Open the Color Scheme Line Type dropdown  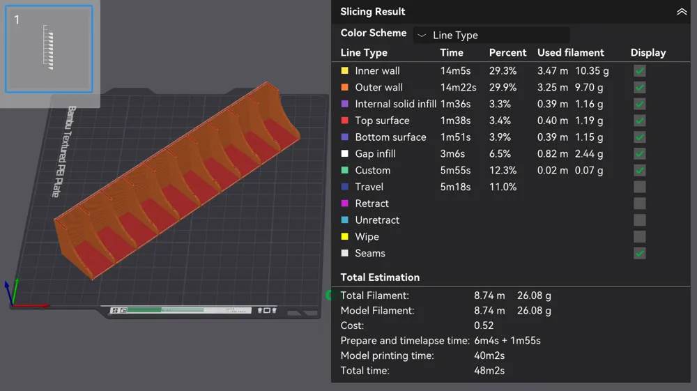[x=491, y=35]
